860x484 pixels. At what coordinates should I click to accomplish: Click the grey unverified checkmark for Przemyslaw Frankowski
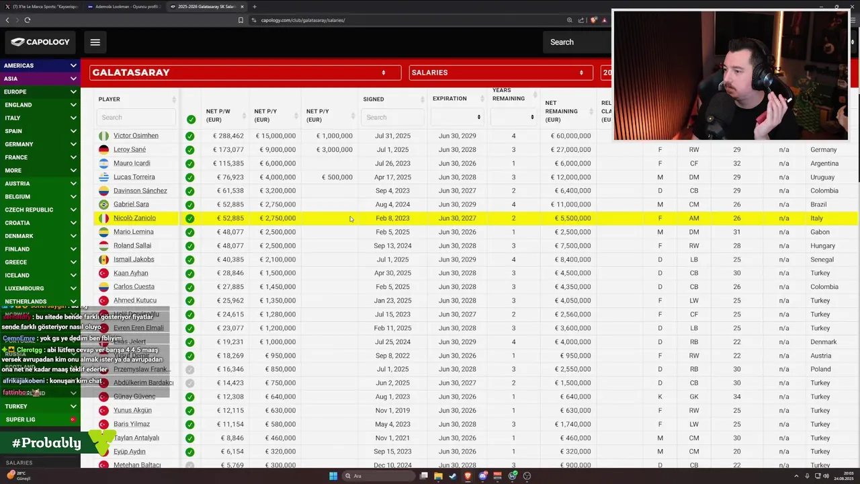click(x=190, y=369)
